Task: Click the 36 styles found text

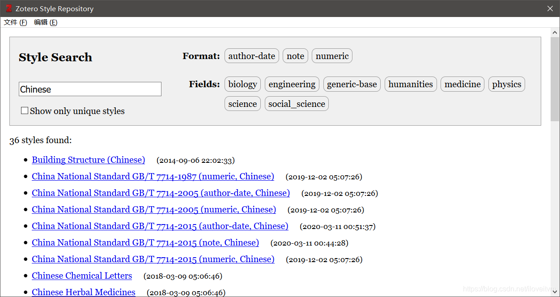Action: [40, 140]
